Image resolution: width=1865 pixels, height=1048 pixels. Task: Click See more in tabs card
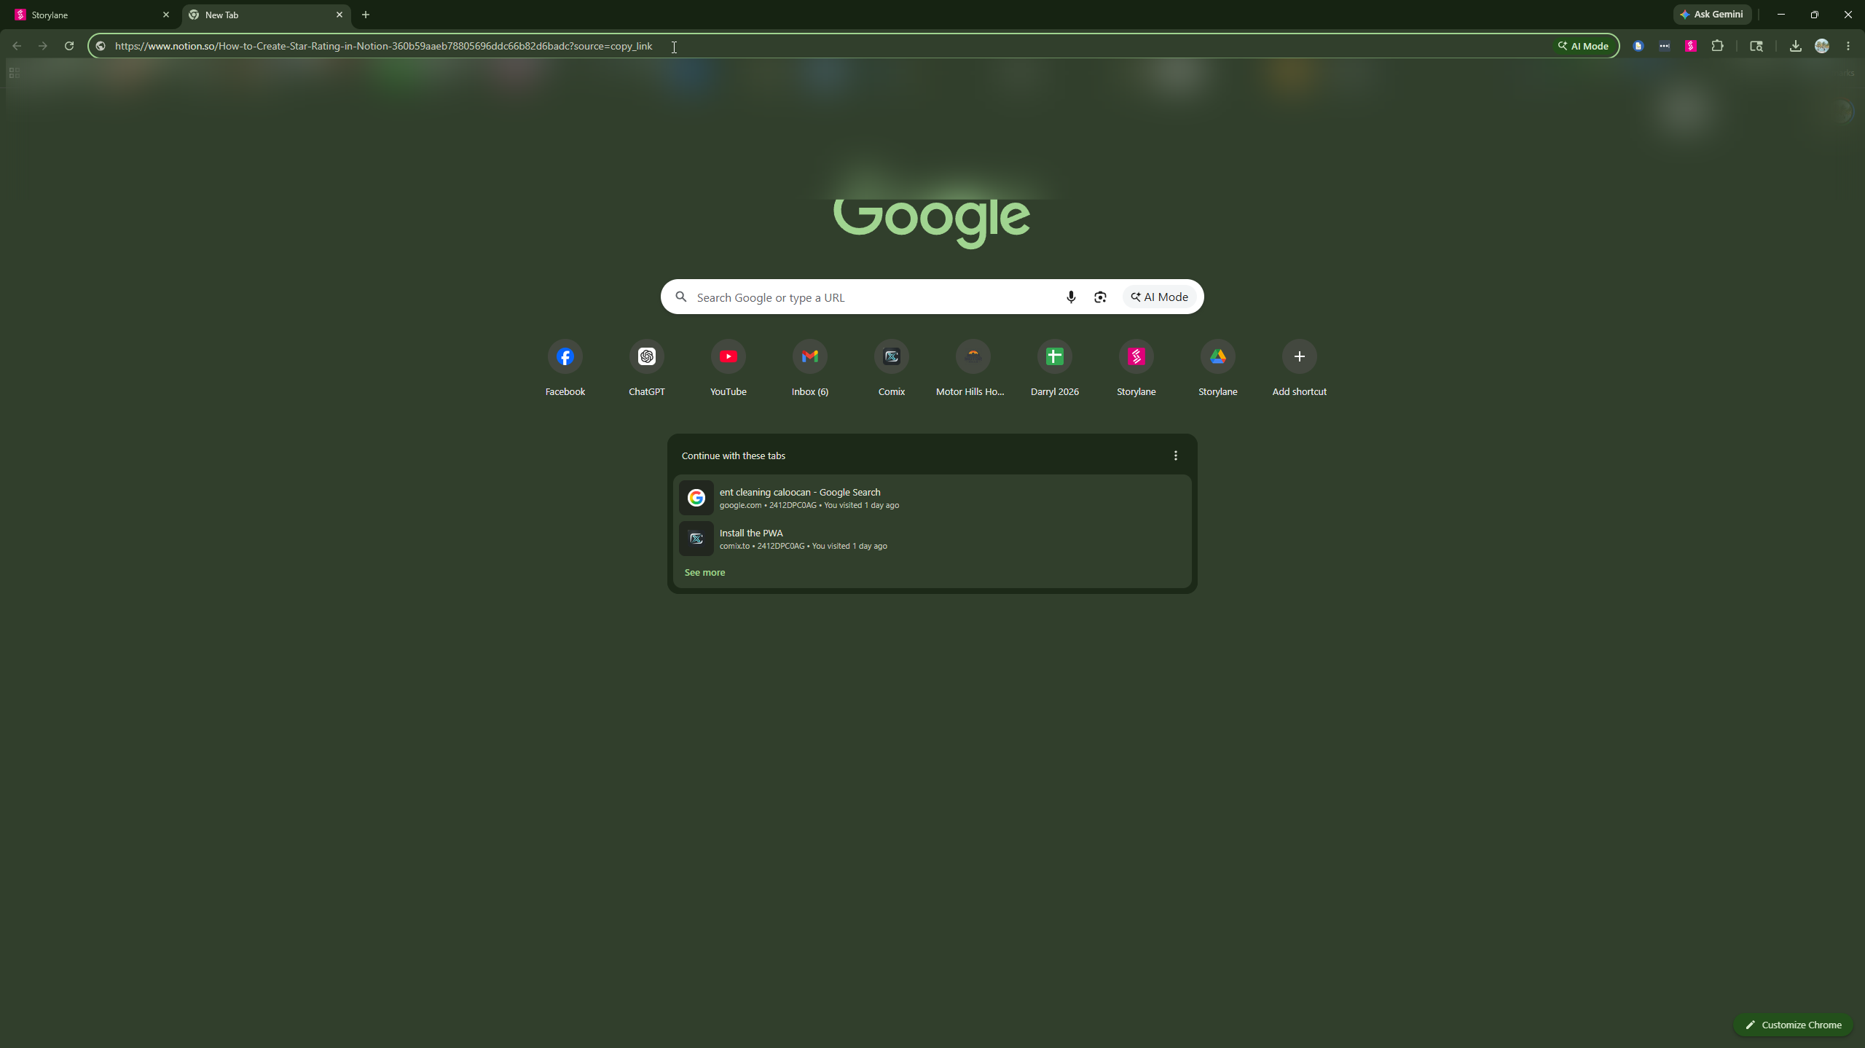pos(704,572)
